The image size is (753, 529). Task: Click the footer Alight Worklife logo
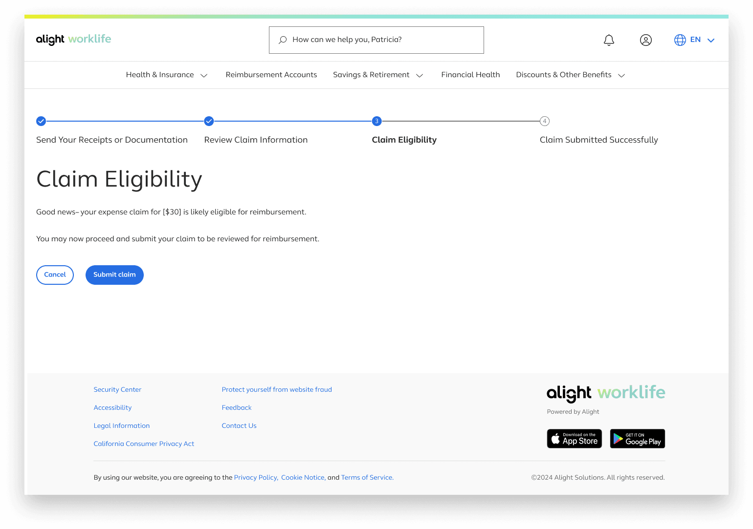606,393
